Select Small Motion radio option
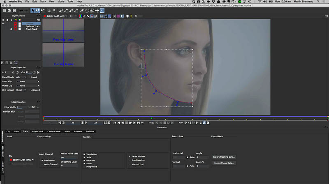Screen dimensions: 329x184 tap(130, 160)
